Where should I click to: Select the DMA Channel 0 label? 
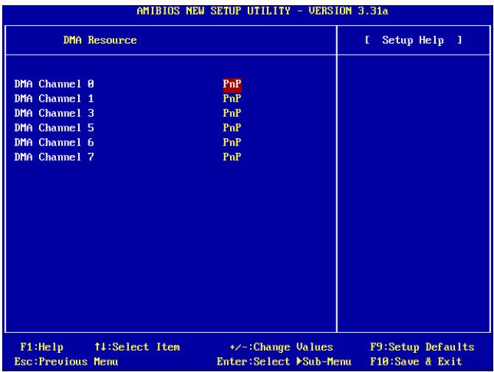click(54, 84)
